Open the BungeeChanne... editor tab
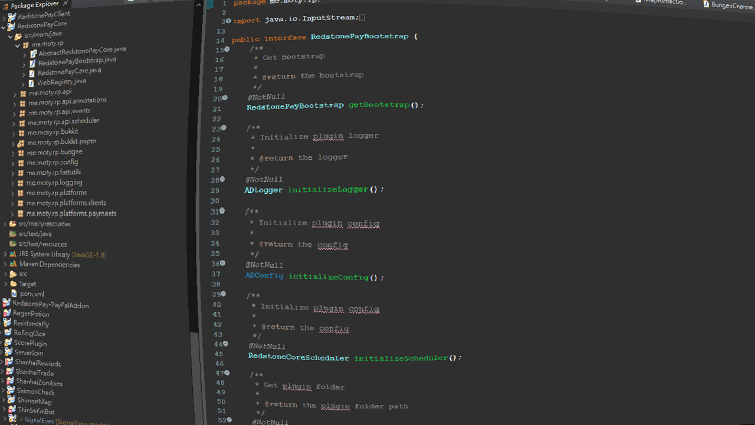The width and height of the screenshot is (755, 425). (728, 5)
